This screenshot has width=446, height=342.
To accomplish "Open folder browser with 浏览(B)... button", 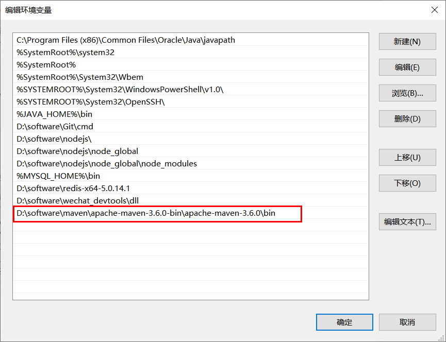I will point(407,93).
